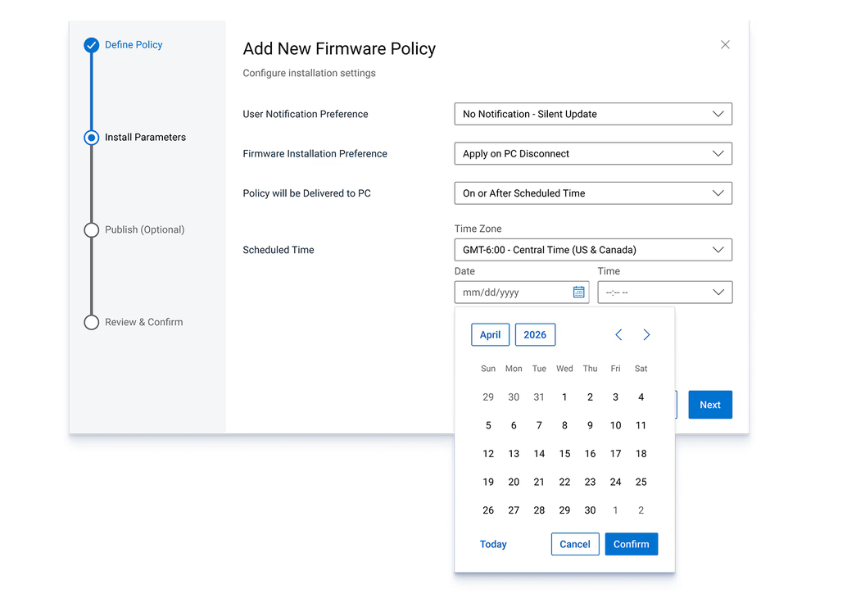Open the Time dropdown
Image resolution: width=856 pixels, height=603 pixels.
(x=665, y=292)
